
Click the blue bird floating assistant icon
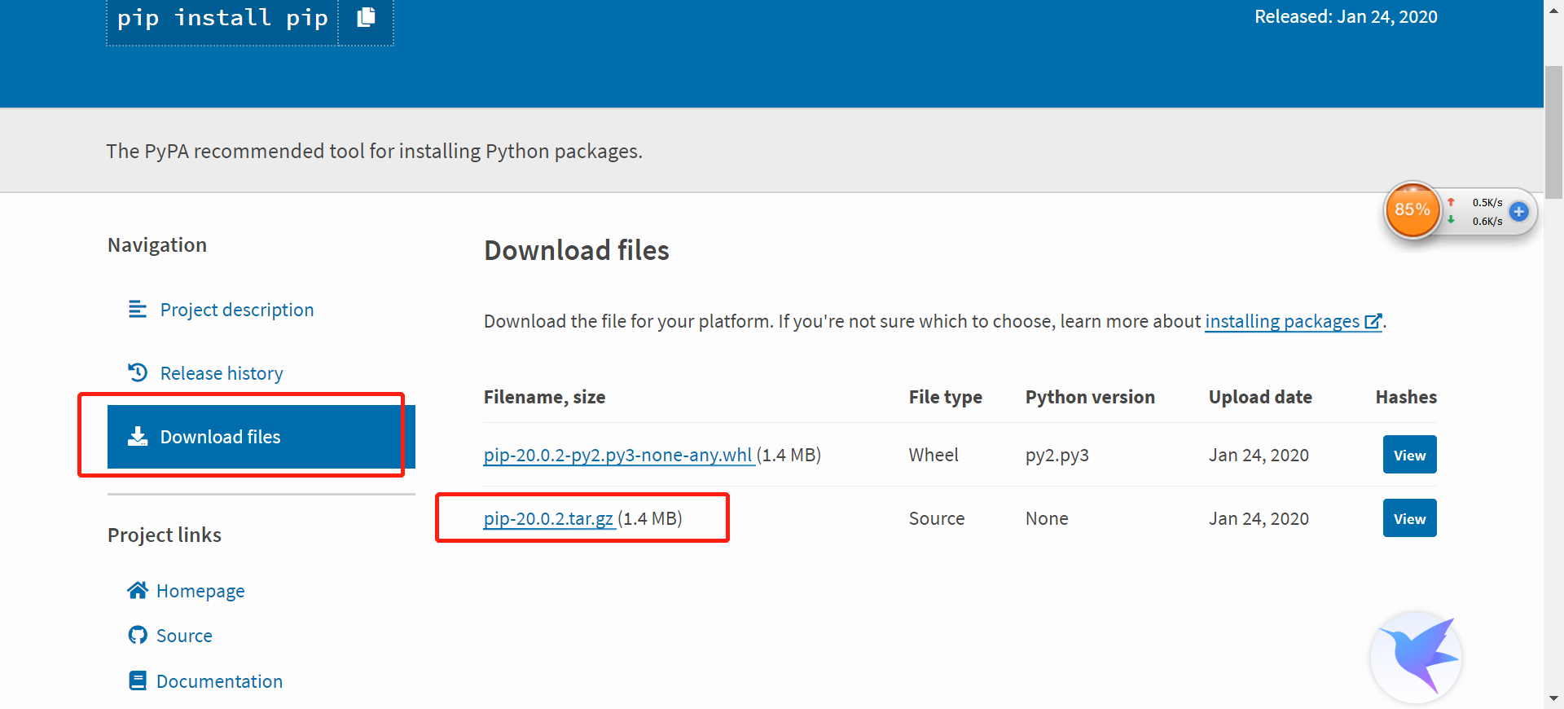click(x=1417, y=657)
